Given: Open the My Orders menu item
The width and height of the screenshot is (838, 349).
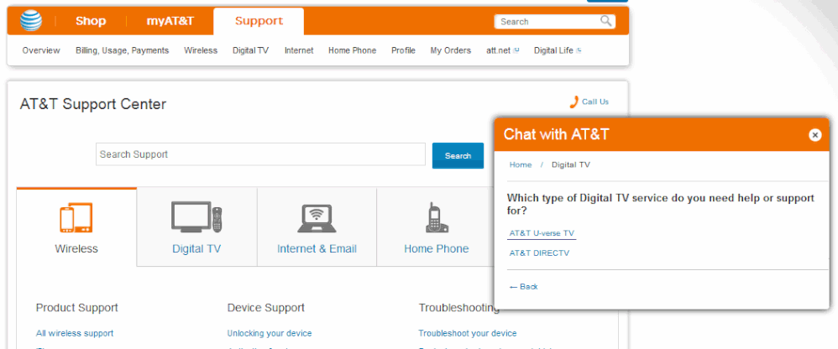Looking at the screenshot, I should [451, 50].
